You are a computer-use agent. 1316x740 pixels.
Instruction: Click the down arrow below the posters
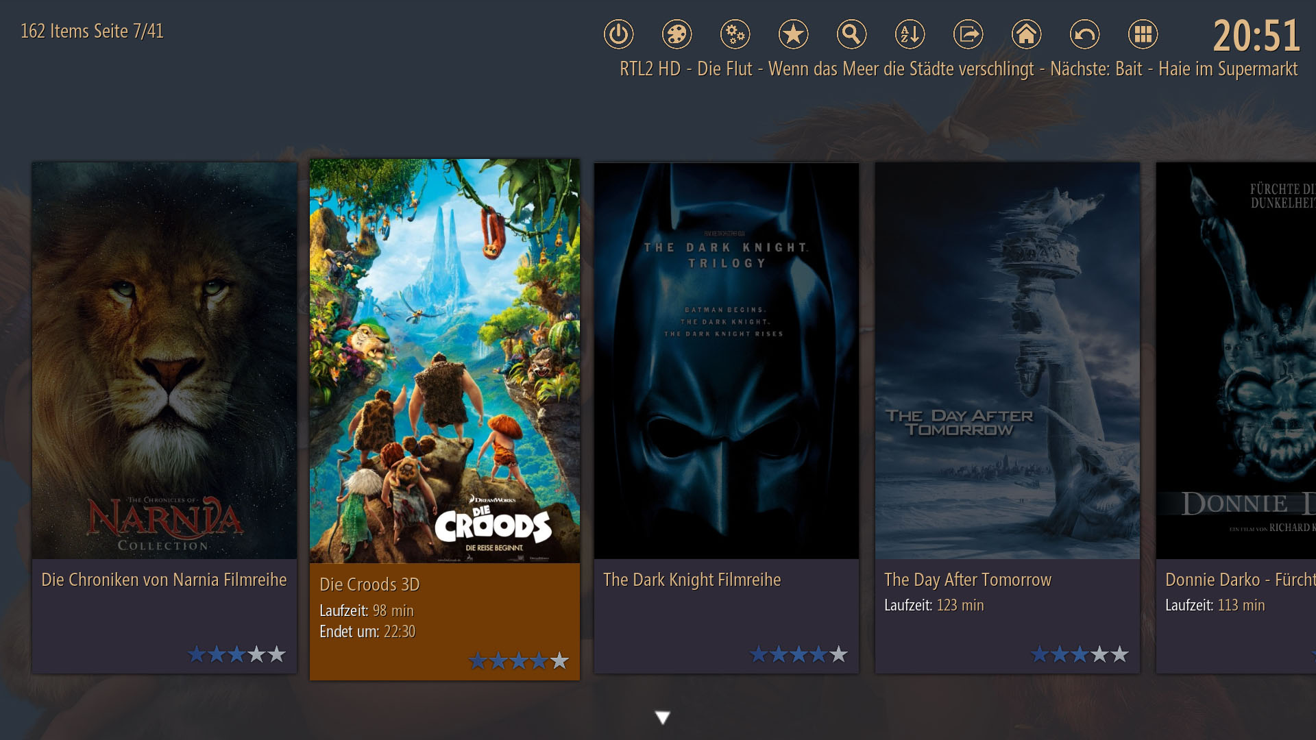pyautogui.click(x=662, y=717)
